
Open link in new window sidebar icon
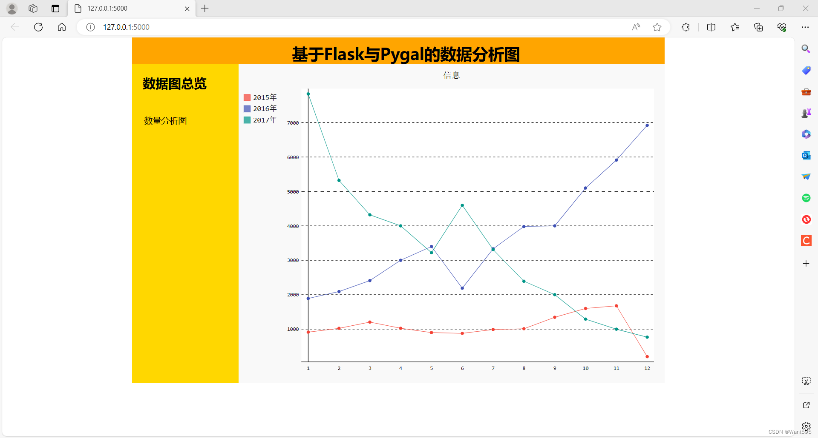tap(806, 405)
